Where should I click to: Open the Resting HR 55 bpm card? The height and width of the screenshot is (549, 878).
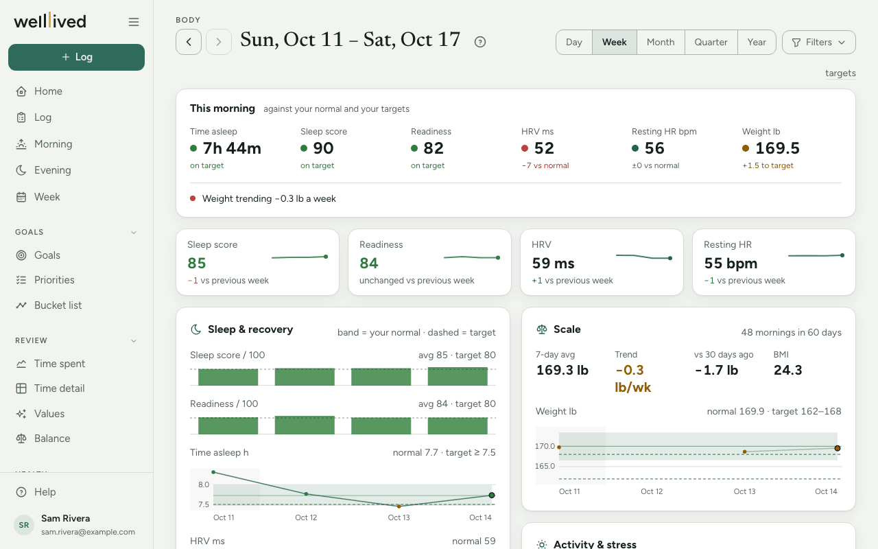click(774, 262)
